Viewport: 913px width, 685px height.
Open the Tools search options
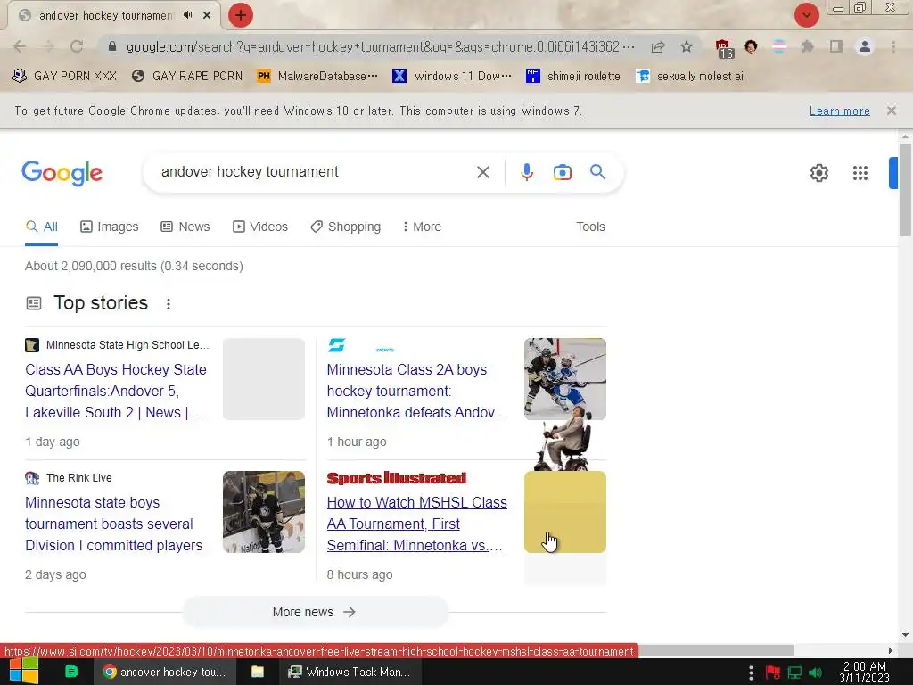[x=590, y=227]
